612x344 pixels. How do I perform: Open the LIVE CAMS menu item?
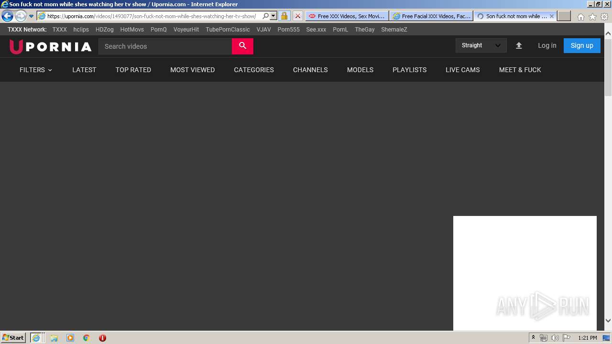462,70
